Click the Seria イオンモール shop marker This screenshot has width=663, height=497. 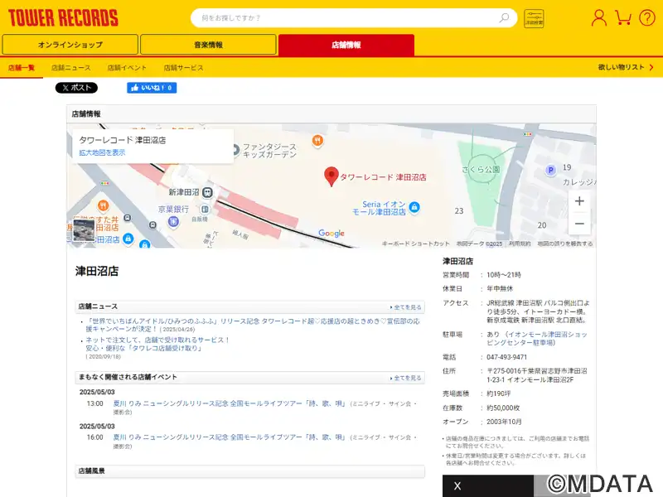[414, 207]
